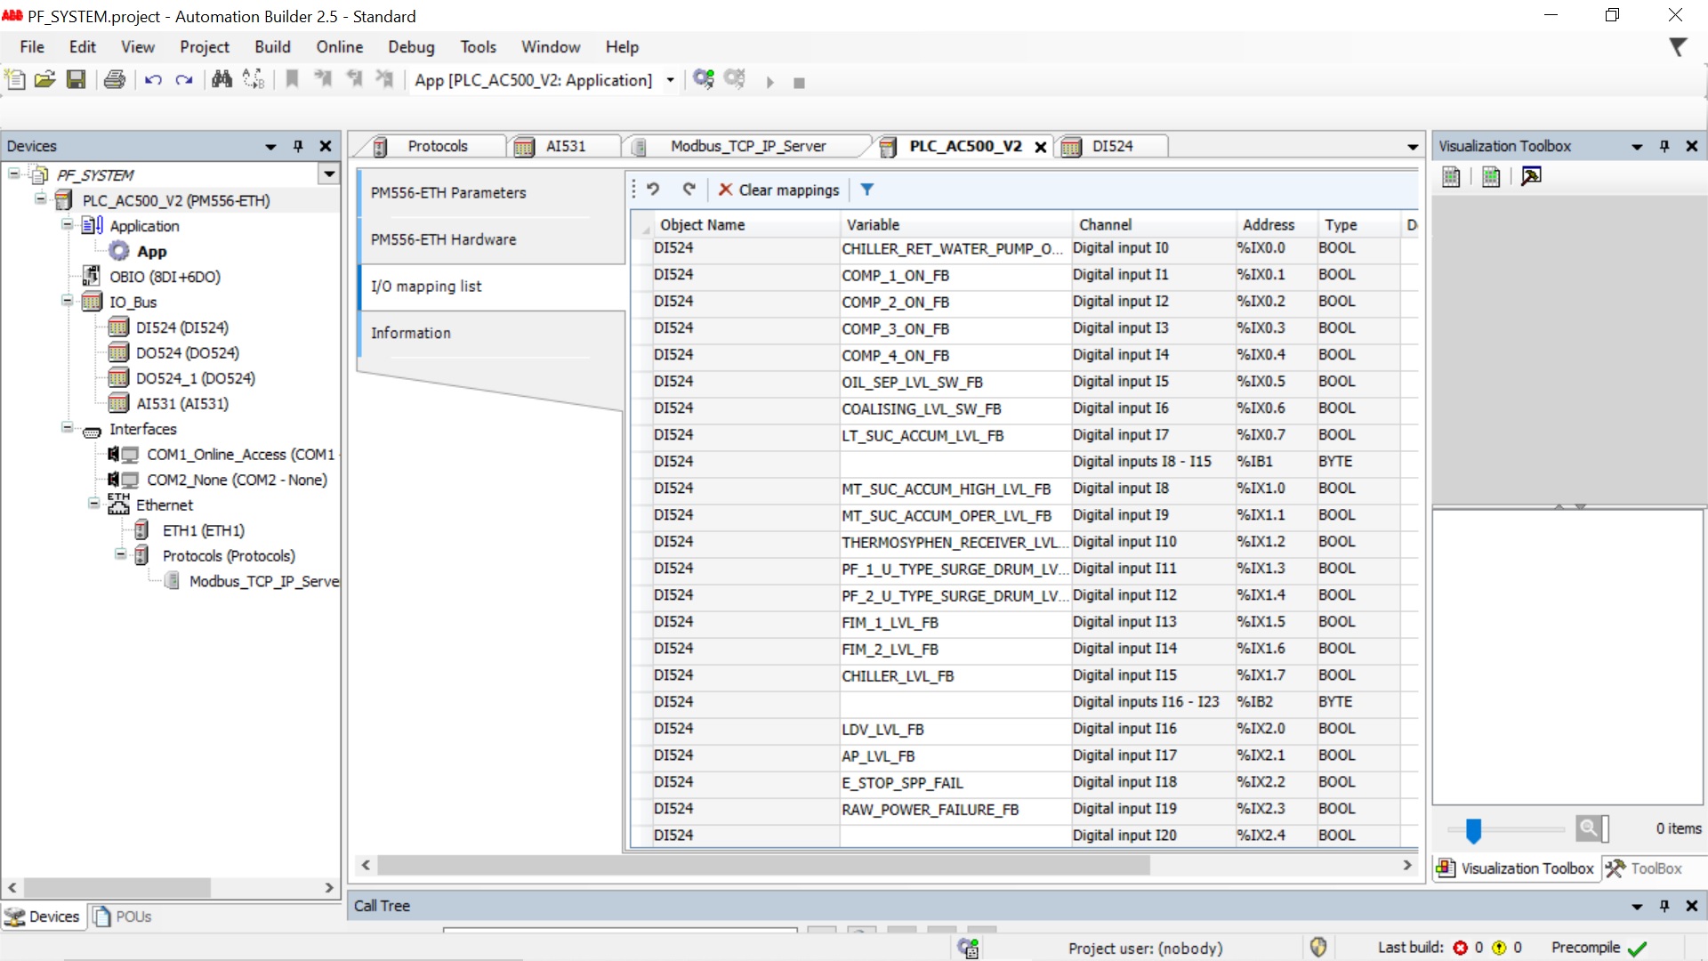Click the Save project icon
Image resolution: width=1708 pixels, height=961 pixels.
pos(77,80)
